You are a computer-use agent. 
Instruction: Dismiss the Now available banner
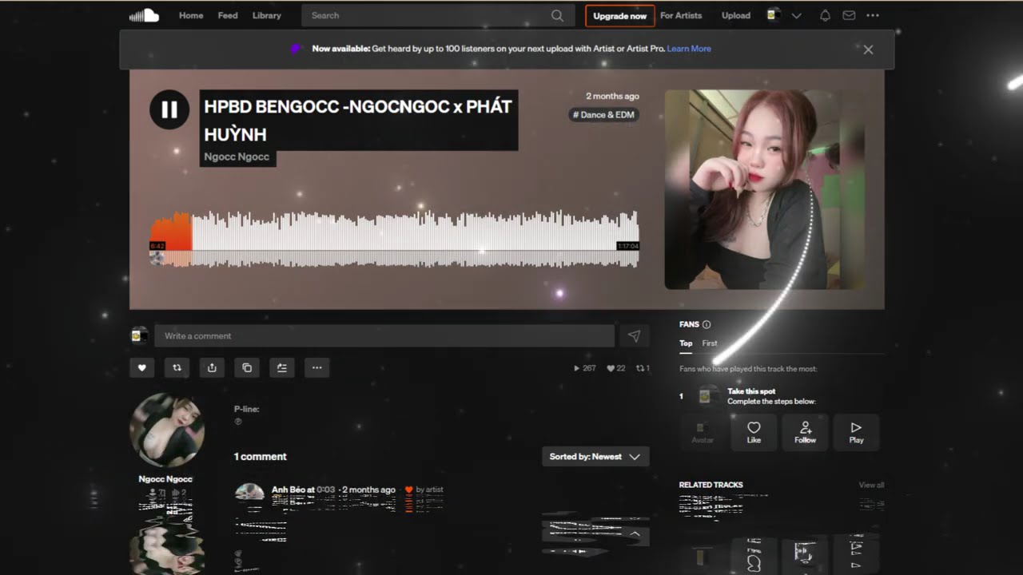(x=868, y=50)
